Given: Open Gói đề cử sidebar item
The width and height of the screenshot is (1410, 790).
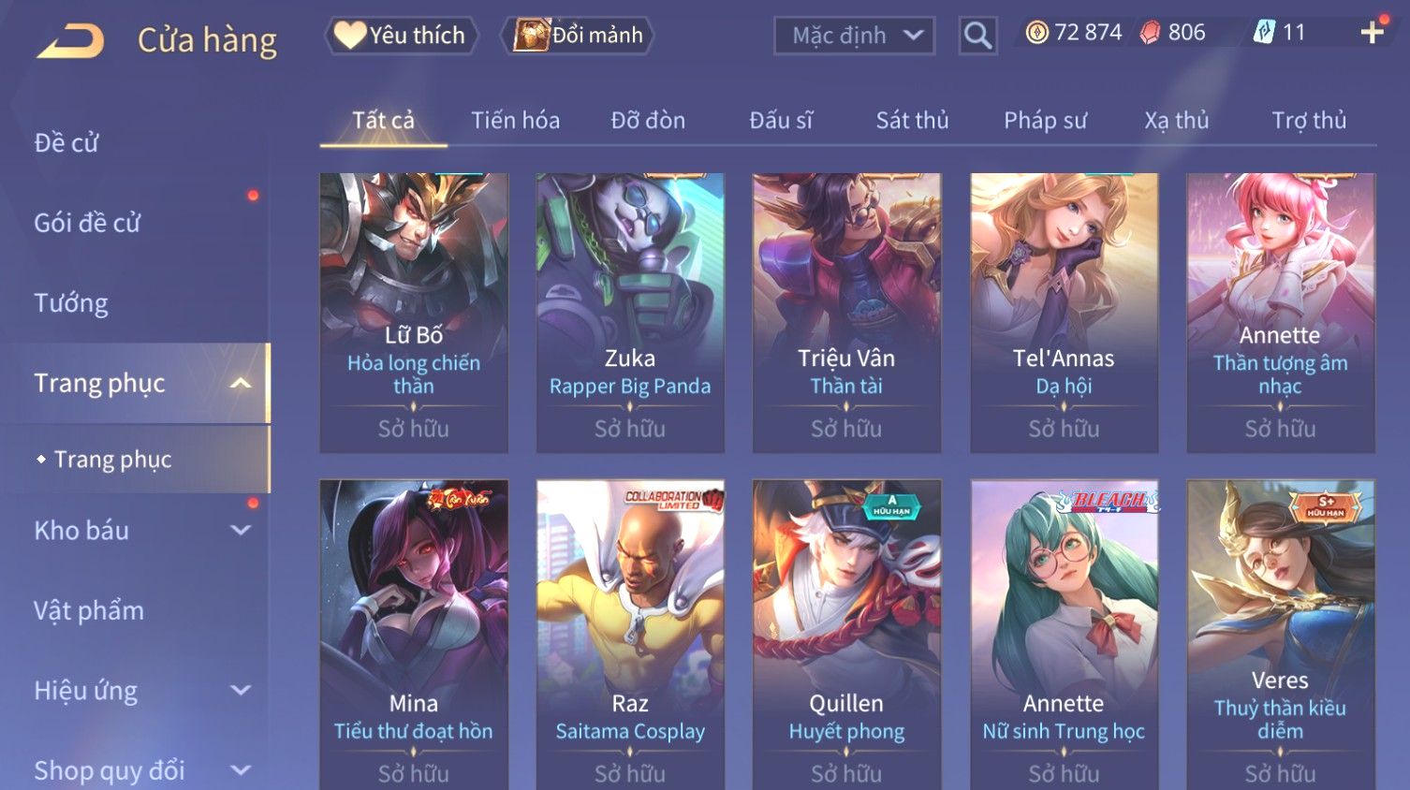Looking at the screenshot, I should (87, 223).
